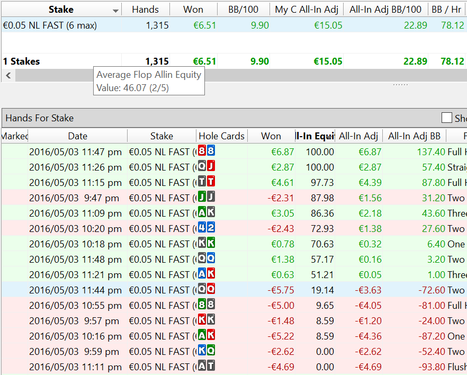Click Stake header in the Hands For Stake table
This screenshot has width=467, height=375.
coord(161,136)
